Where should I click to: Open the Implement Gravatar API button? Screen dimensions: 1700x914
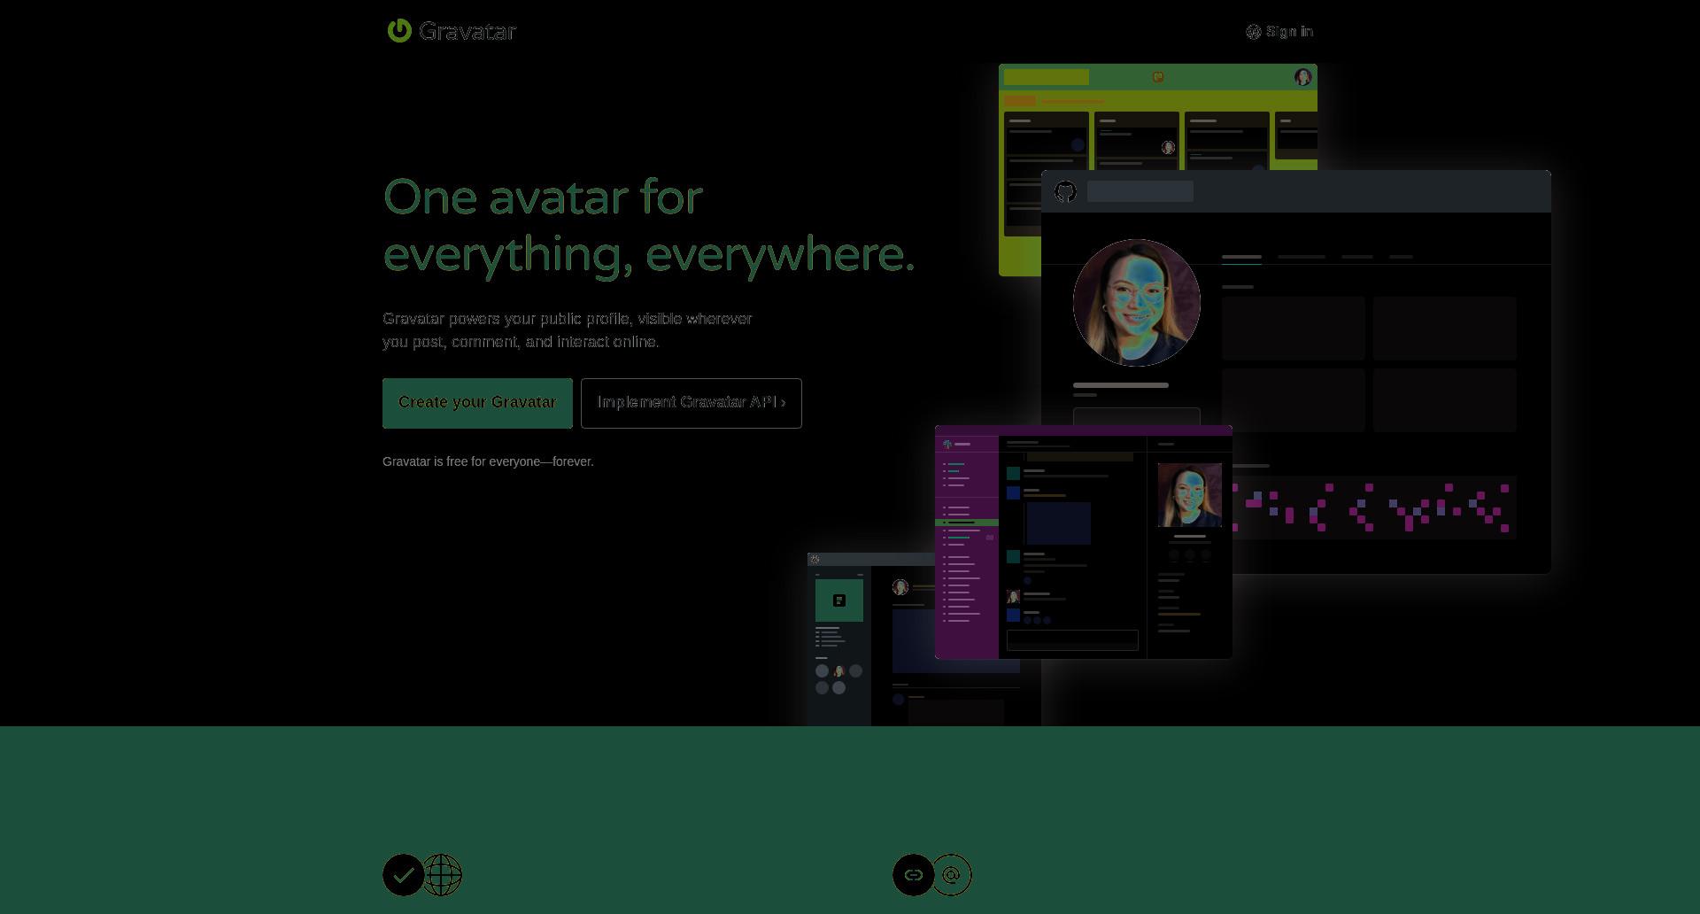[692, 403]
